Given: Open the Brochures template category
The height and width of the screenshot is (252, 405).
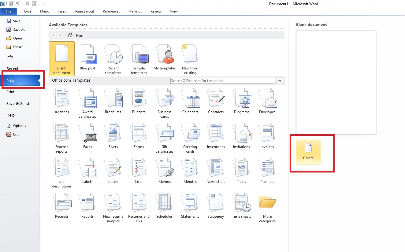Looking at the screenshot, I should tap(113, 101).
